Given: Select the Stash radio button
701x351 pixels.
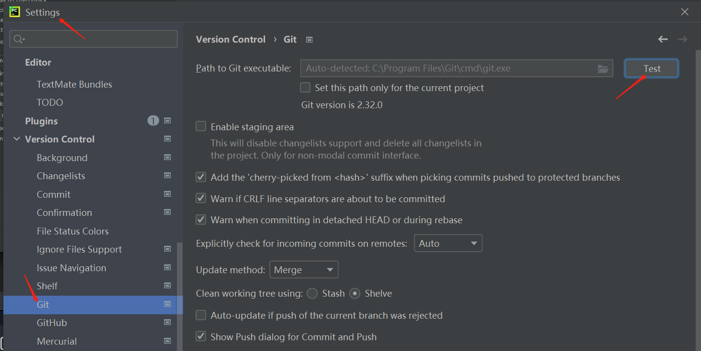Looking at the screenshot, I should pos(312,294).
